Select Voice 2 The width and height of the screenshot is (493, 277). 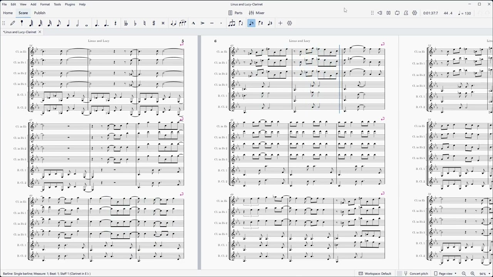pyautogui.click(x=260, y=23)
